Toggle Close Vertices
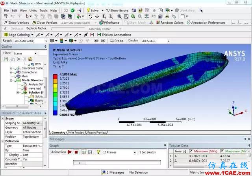The width and height of the screenshot is (252, 176). (x=45, y=22)
